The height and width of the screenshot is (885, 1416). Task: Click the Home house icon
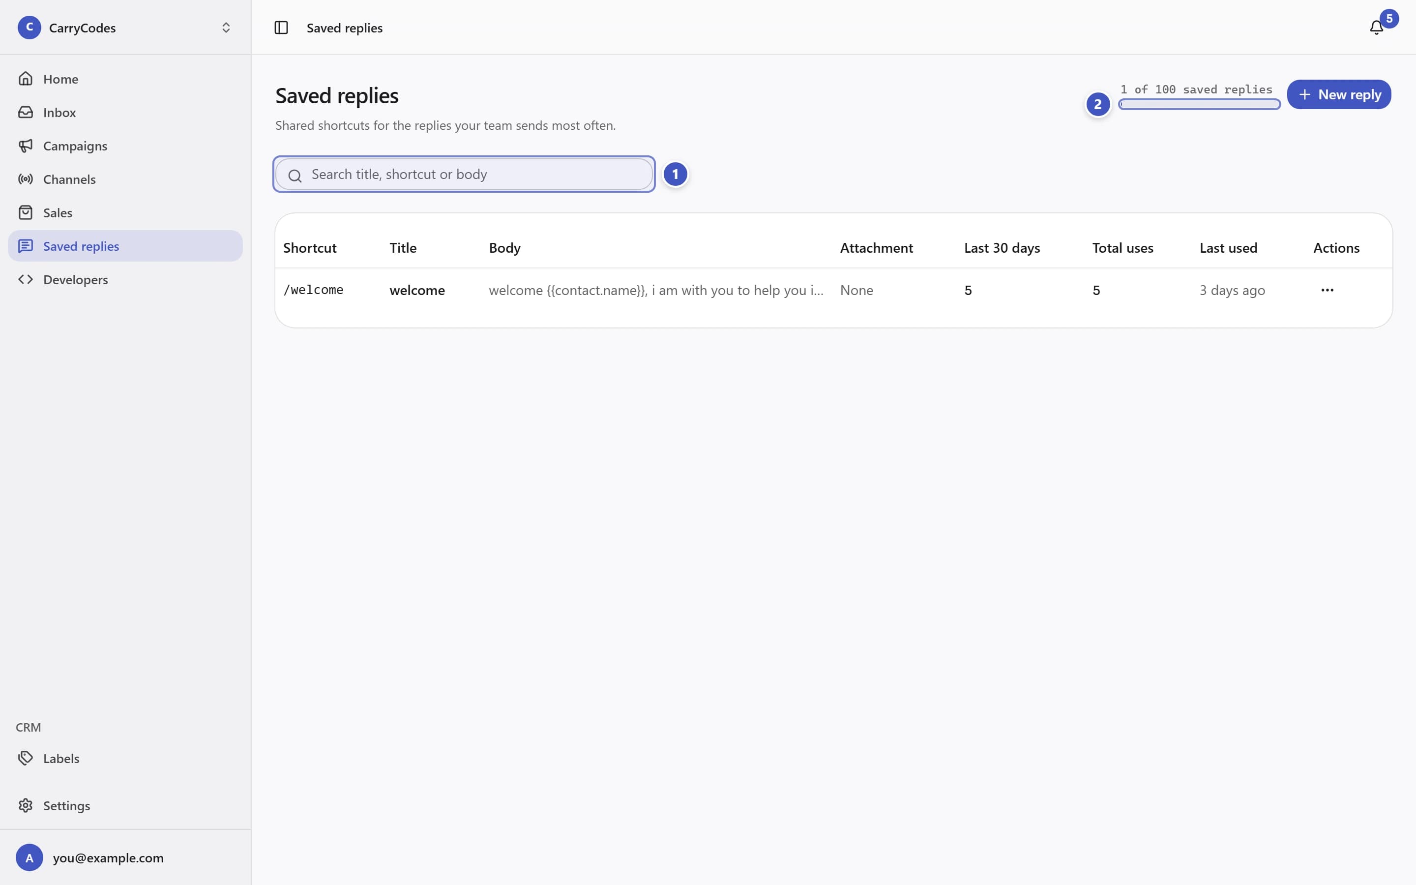tap(25, 79)
